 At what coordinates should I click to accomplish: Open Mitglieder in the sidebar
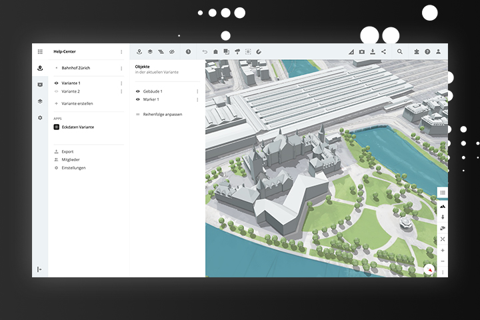click(70, 160)
